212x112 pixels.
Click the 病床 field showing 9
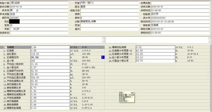point(109,18)
